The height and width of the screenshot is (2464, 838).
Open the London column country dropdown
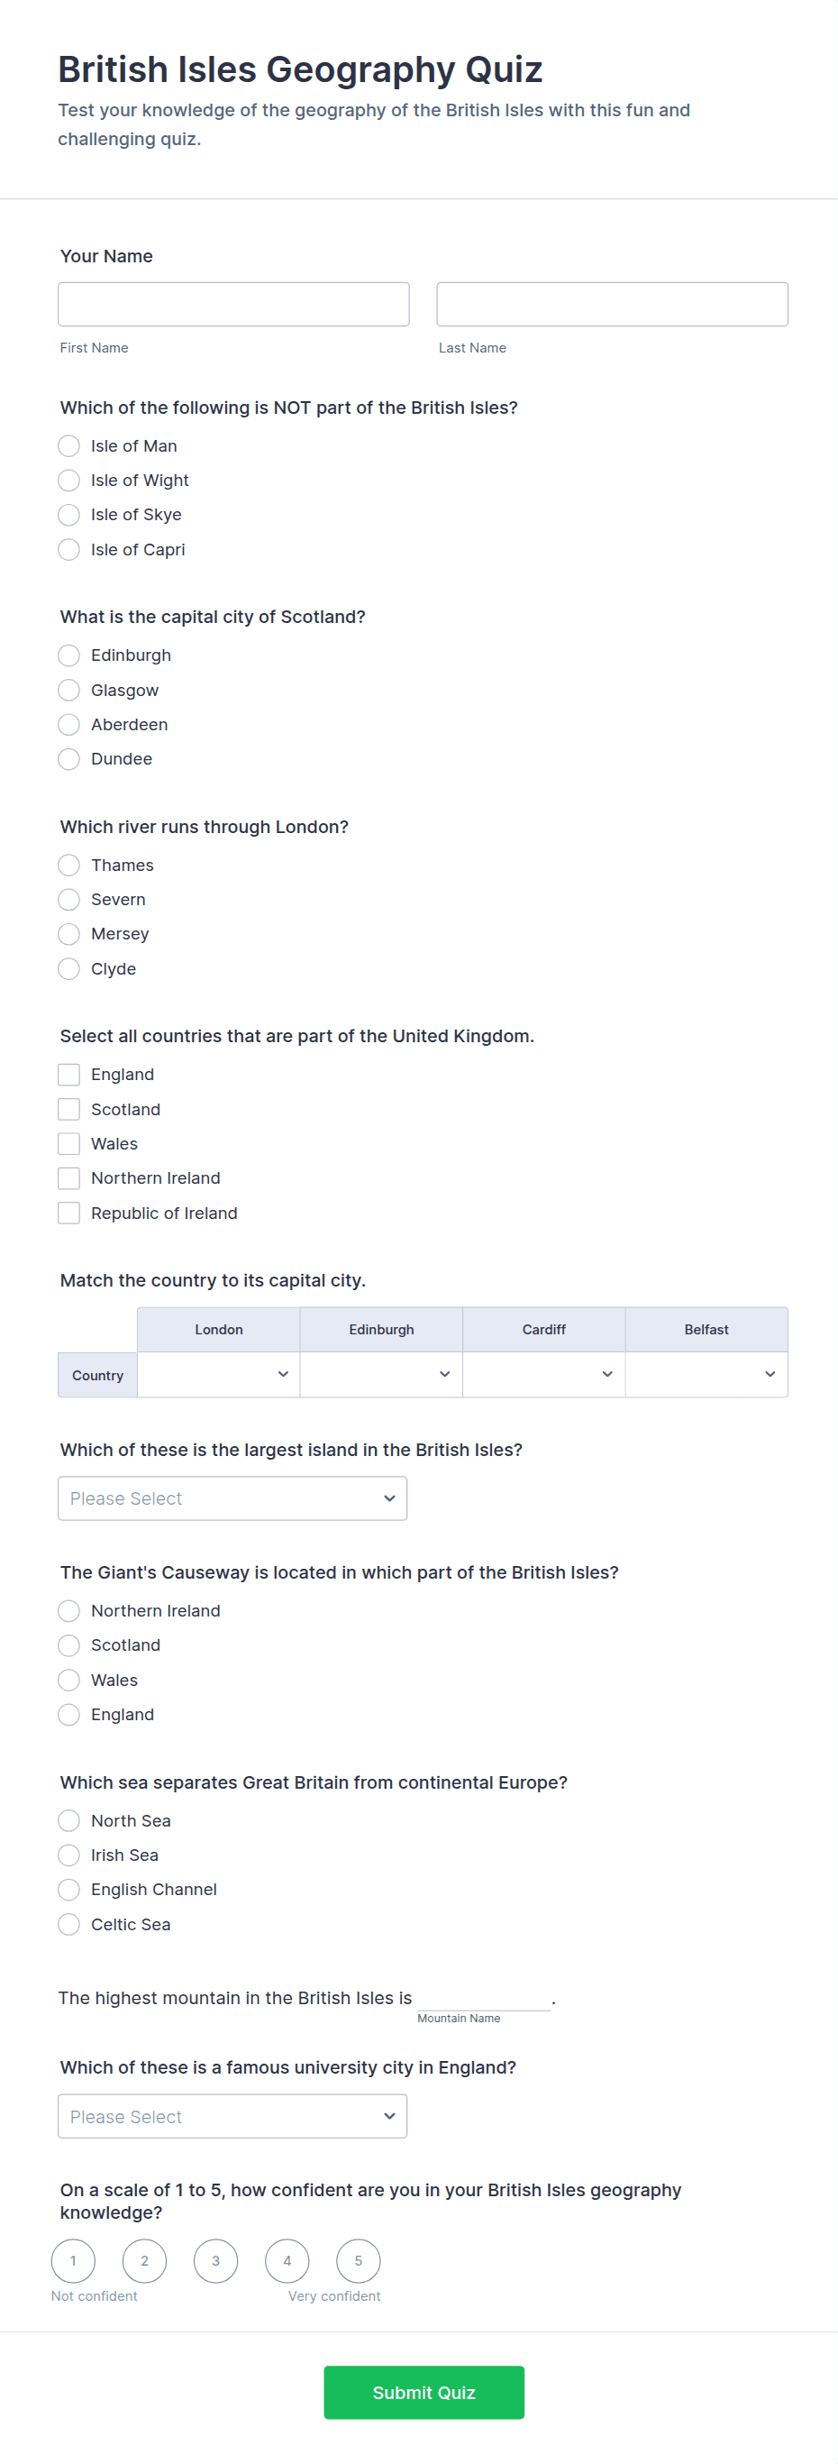[x=219, y=1375]
